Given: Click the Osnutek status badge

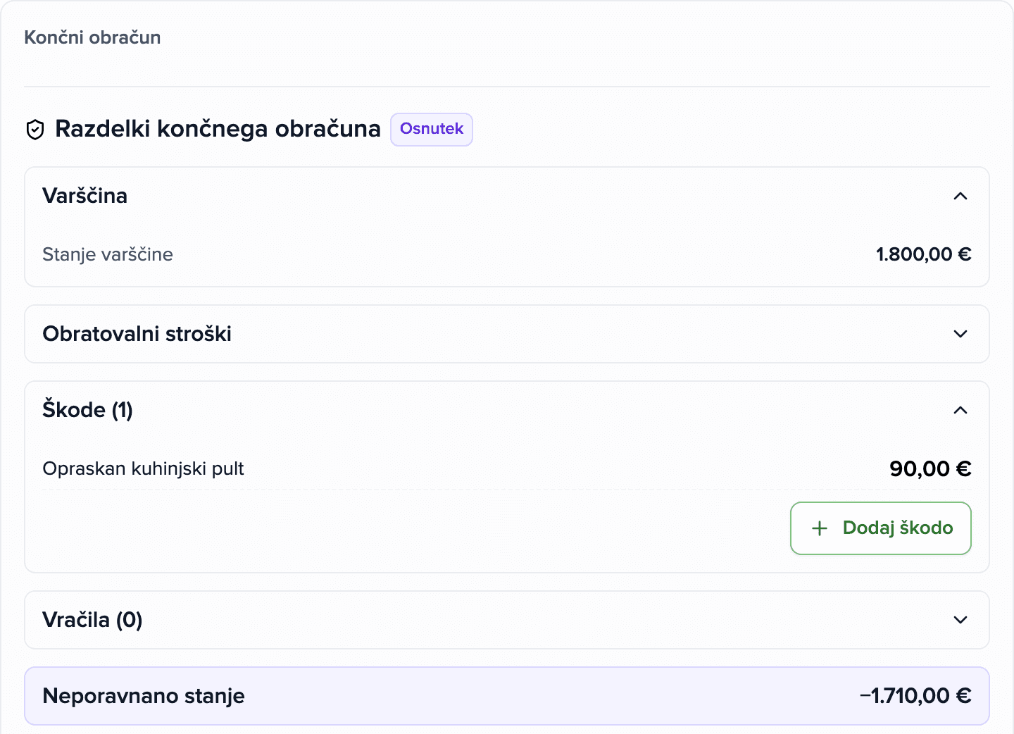Looking at the screenshot, I should coord(432,129).
